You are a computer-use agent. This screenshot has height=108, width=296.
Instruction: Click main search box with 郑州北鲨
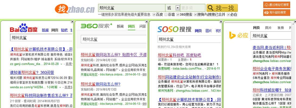point(131,8)
